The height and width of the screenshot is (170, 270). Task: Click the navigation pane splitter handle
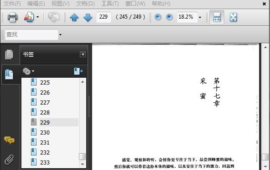tap(89, 106)
